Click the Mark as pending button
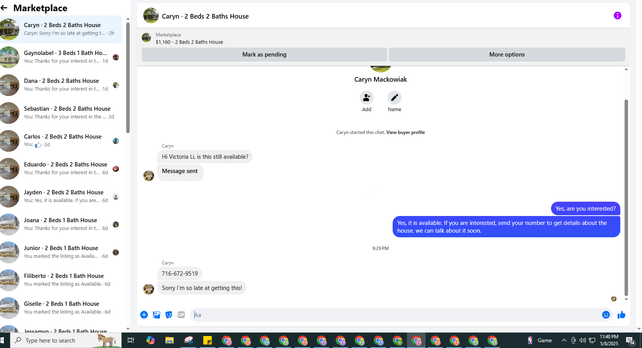The image size is (642, 348). pyautogui.click(x=264, y=55)
